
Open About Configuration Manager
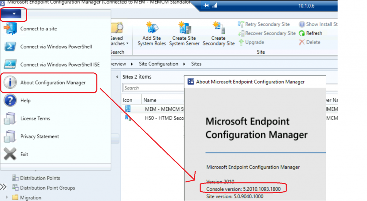(x=53, y=83)
